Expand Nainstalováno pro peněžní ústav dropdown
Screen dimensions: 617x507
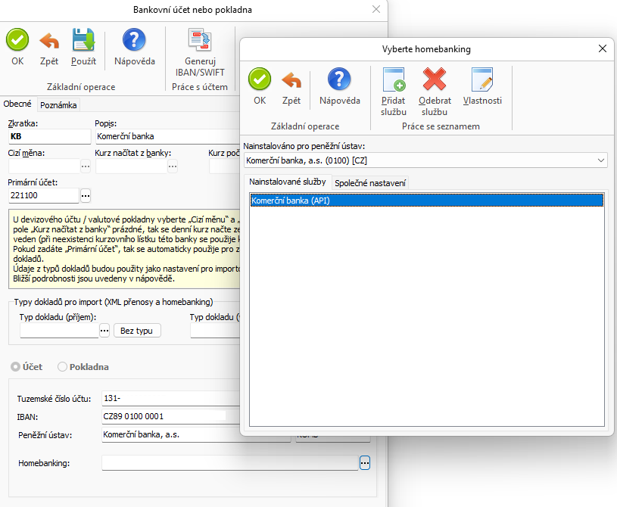pyautogui.click(x=601, y=160)
